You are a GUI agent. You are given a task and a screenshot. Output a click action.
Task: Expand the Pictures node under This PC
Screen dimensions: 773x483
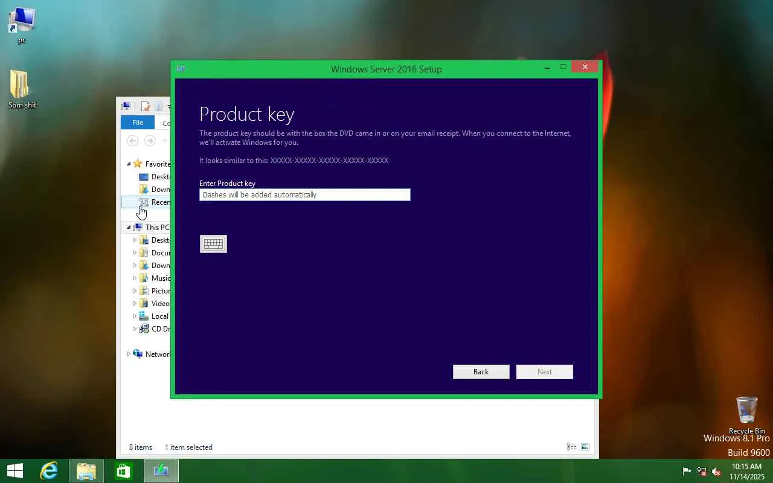[x=135, y=291]
